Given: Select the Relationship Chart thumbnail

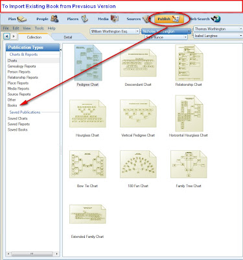Looking at the screenshot, I should pyautogui.click(x=189, y=63).
